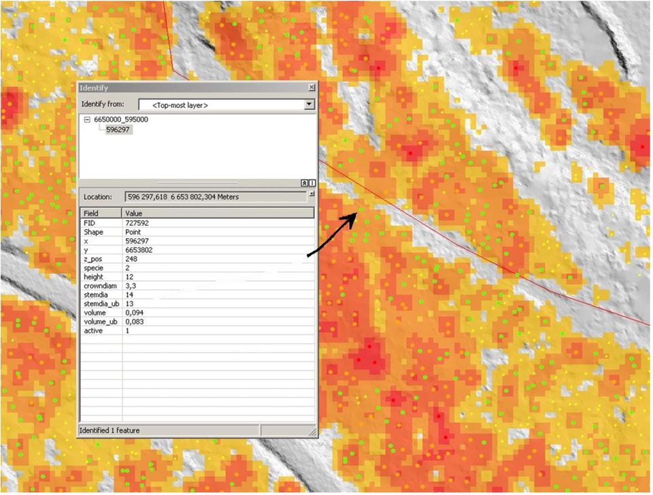The image size is (653, 495).
Task: Click the Location coordinates field
Action: coord(216,197)
